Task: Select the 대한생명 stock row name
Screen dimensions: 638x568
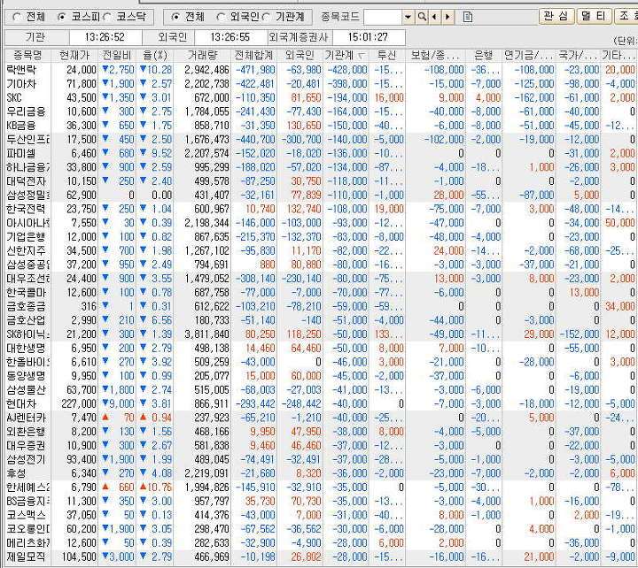Action: (x=26, y=349)
